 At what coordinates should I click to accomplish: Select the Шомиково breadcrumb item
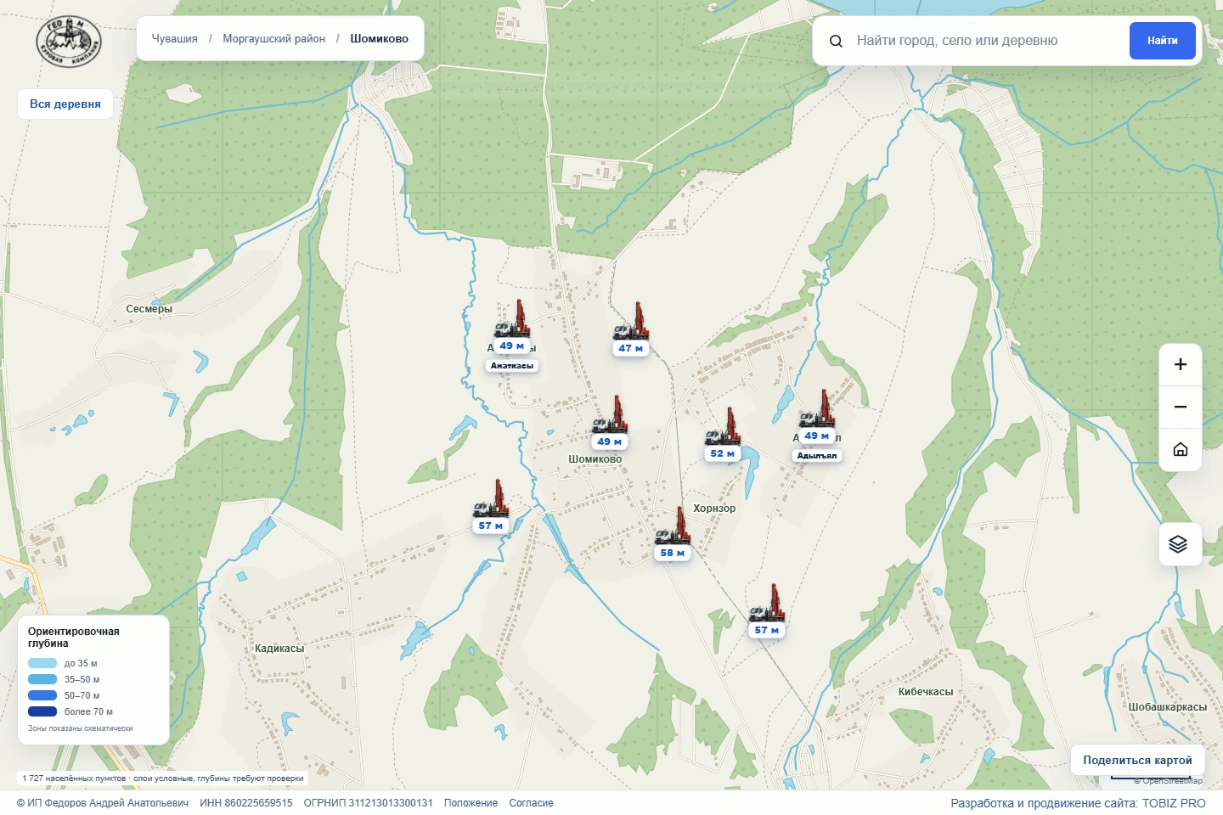pyautogui.click(x=380, y=39)
